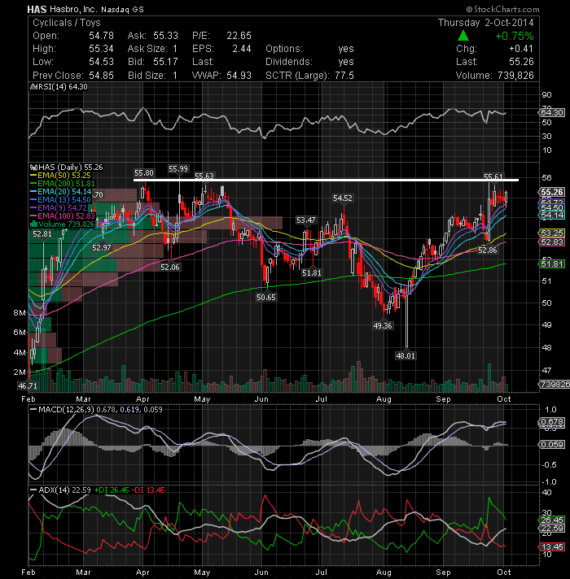Image resolution: width=570 pixels, height=579 pixels.
Task: Click the green EMA(200) legend line sample
Action: (x=33, y=184)
